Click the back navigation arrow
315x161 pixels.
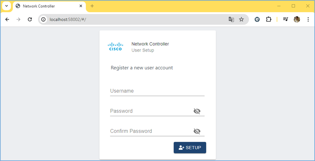coord(7,19)
